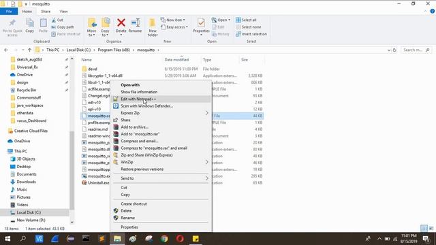The width and height of the screenshot is (436, 245).
Task: Click the New folder icon
Action: (153, 22)
